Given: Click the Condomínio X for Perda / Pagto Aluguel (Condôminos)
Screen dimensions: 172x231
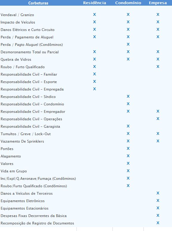Looking at the screenshot, I should [x=128, y=44].
